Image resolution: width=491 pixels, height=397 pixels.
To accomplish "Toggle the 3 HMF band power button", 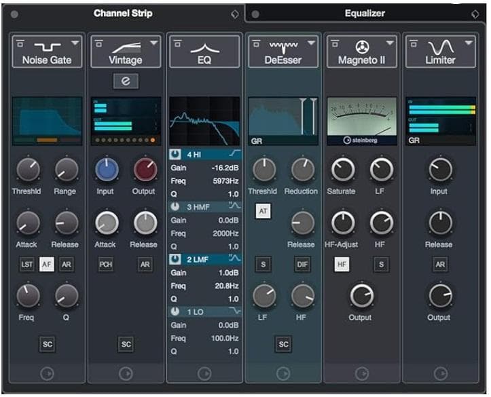I will (x=175, y=206).
